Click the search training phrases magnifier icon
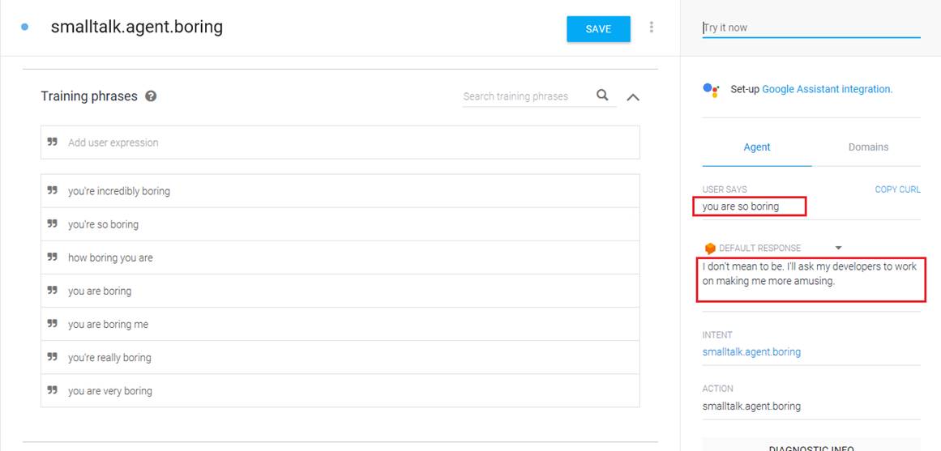 click(x=602, y=96)
